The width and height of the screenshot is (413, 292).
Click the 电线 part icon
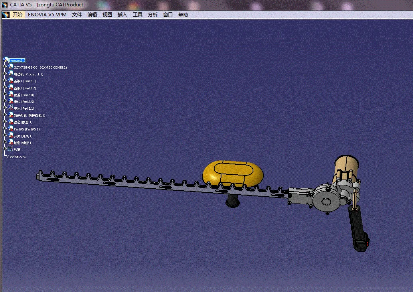pos(10,101)
